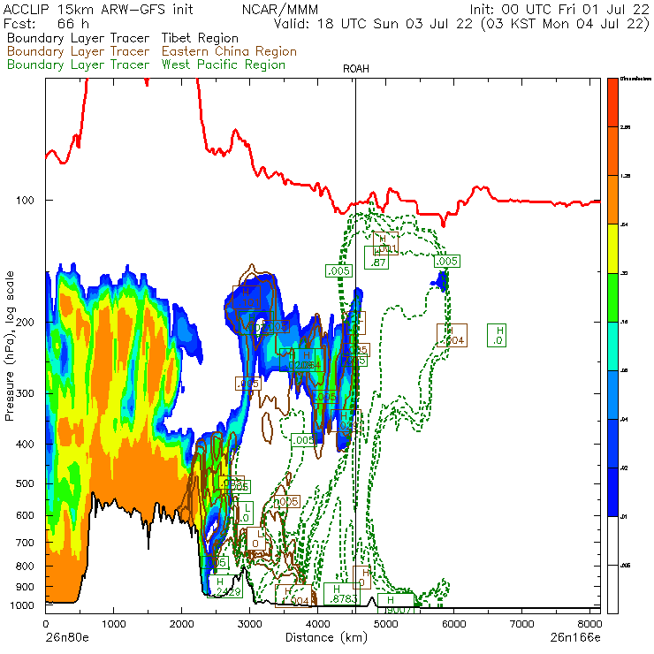Click the darkest blue color bar segment
This screenshot has height=654, width=654.
point(612,492)
